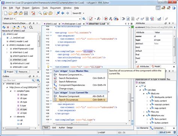Apply transformation scenario red play icon
Screen dimensions: 178x136
point(106,19)
